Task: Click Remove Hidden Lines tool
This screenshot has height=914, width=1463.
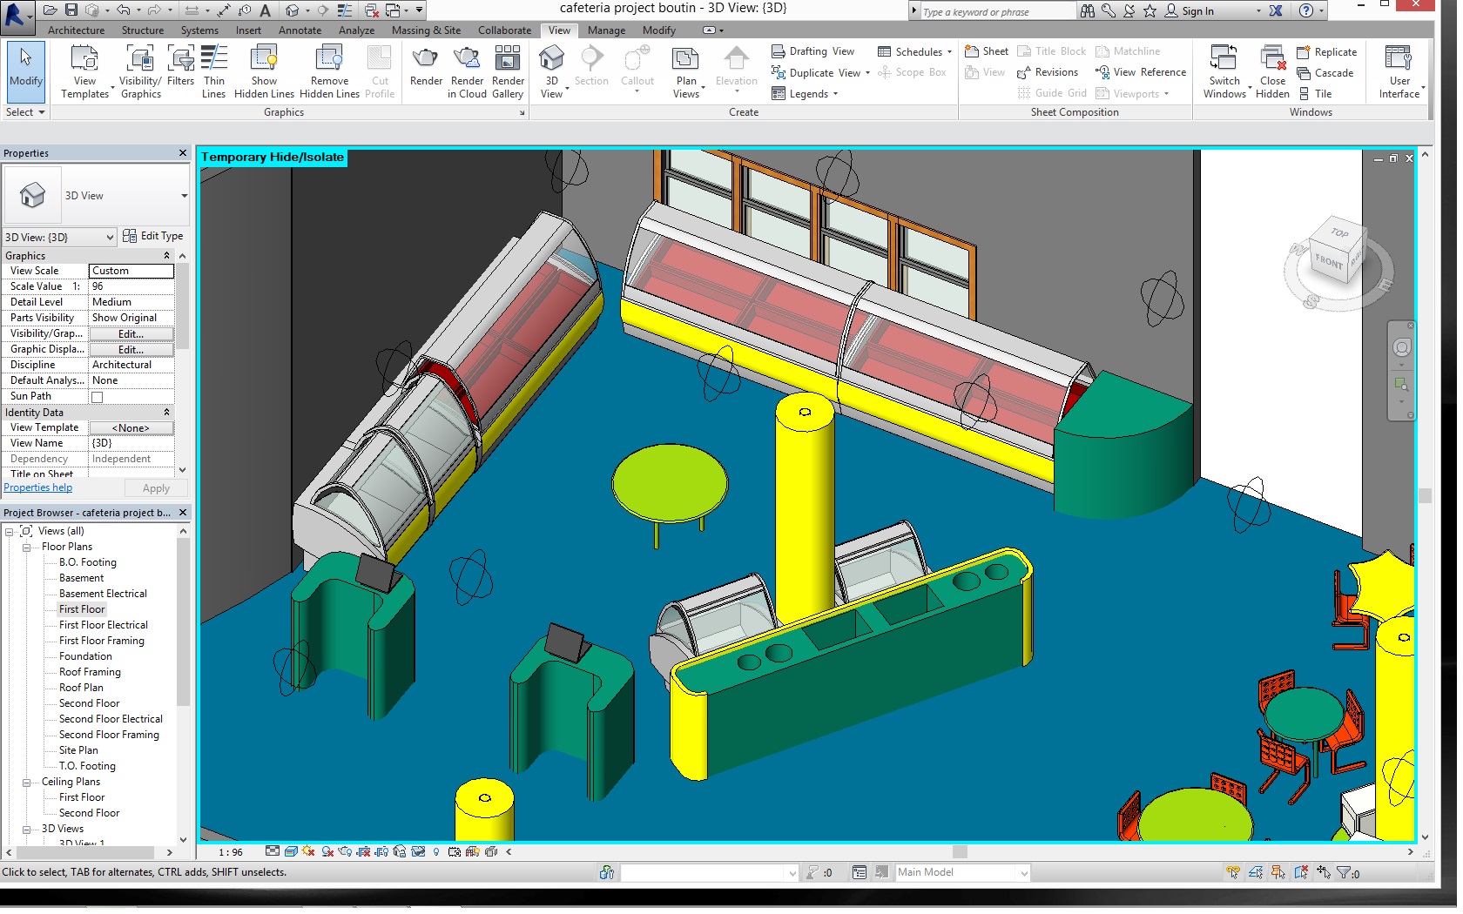Action: [x=329, y=71]
